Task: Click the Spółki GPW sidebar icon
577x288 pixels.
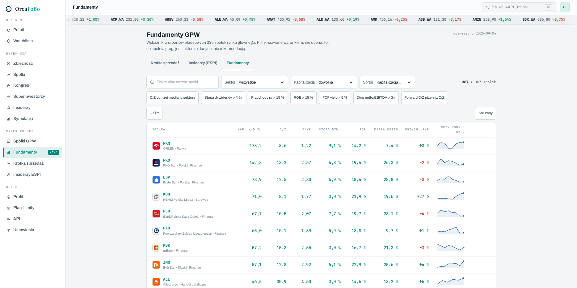Action: point(9,141)
